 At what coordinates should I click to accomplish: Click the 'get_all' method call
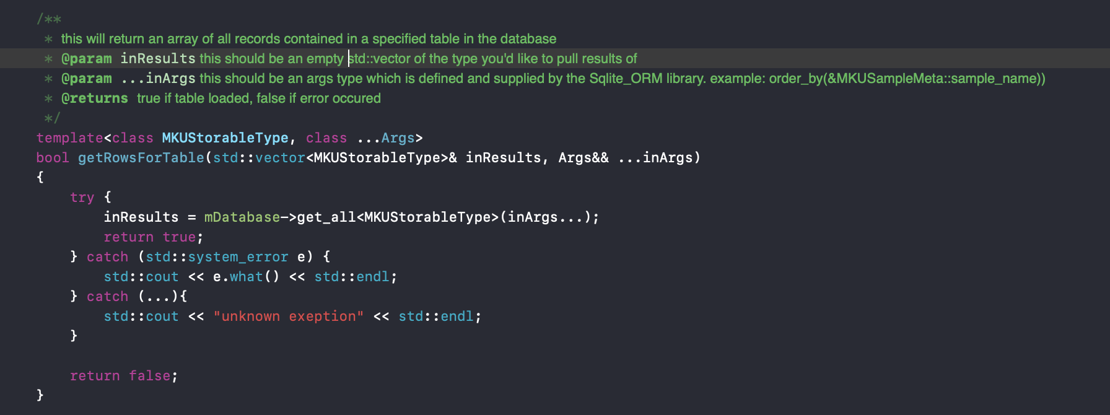pyautogui.click(x=326, y=217)
